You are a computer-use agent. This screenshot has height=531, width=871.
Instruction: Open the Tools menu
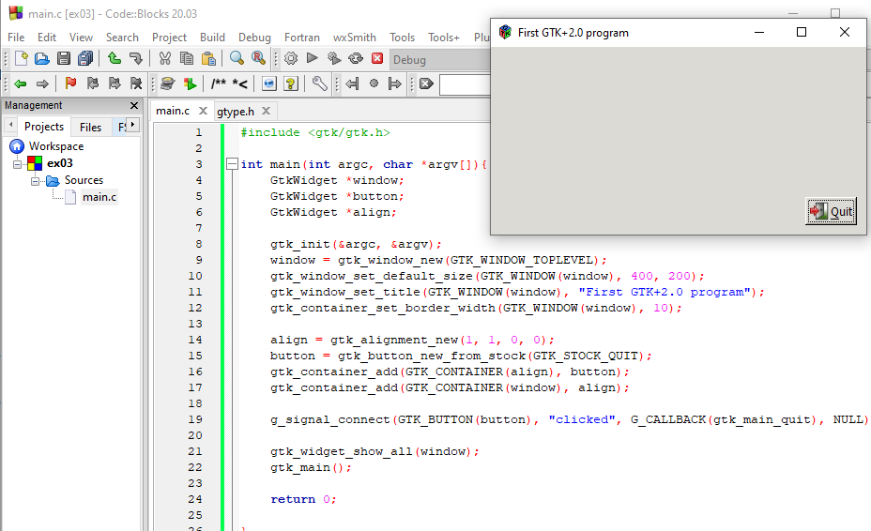(x=402, y=38)
